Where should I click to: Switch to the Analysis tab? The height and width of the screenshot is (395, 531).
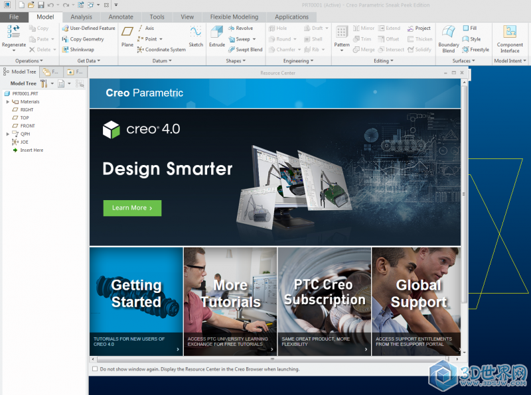81,17
